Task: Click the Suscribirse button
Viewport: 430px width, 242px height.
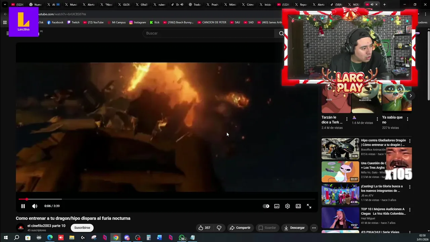Action: click(82, 228)
